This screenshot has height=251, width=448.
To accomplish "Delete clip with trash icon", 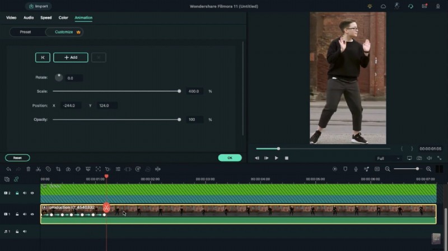I will pyautogui.click(x=29, y=169).
